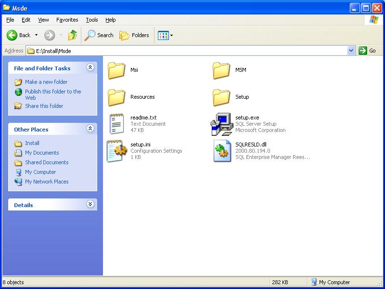Screen dimensions: 385x289
Task: Open the Views dropdown in toolbar
Action: pyautogui.click(x=166, y=35)
